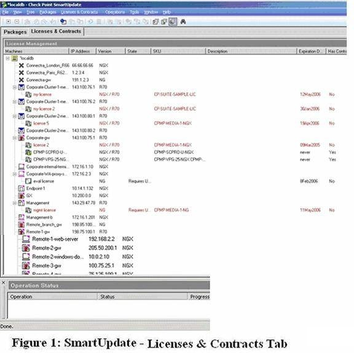Collapse the Management node
The image size is (354, 353).
15,203
